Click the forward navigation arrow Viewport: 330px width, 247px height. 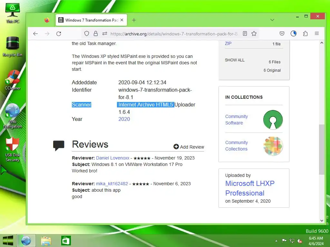[47, 33]
